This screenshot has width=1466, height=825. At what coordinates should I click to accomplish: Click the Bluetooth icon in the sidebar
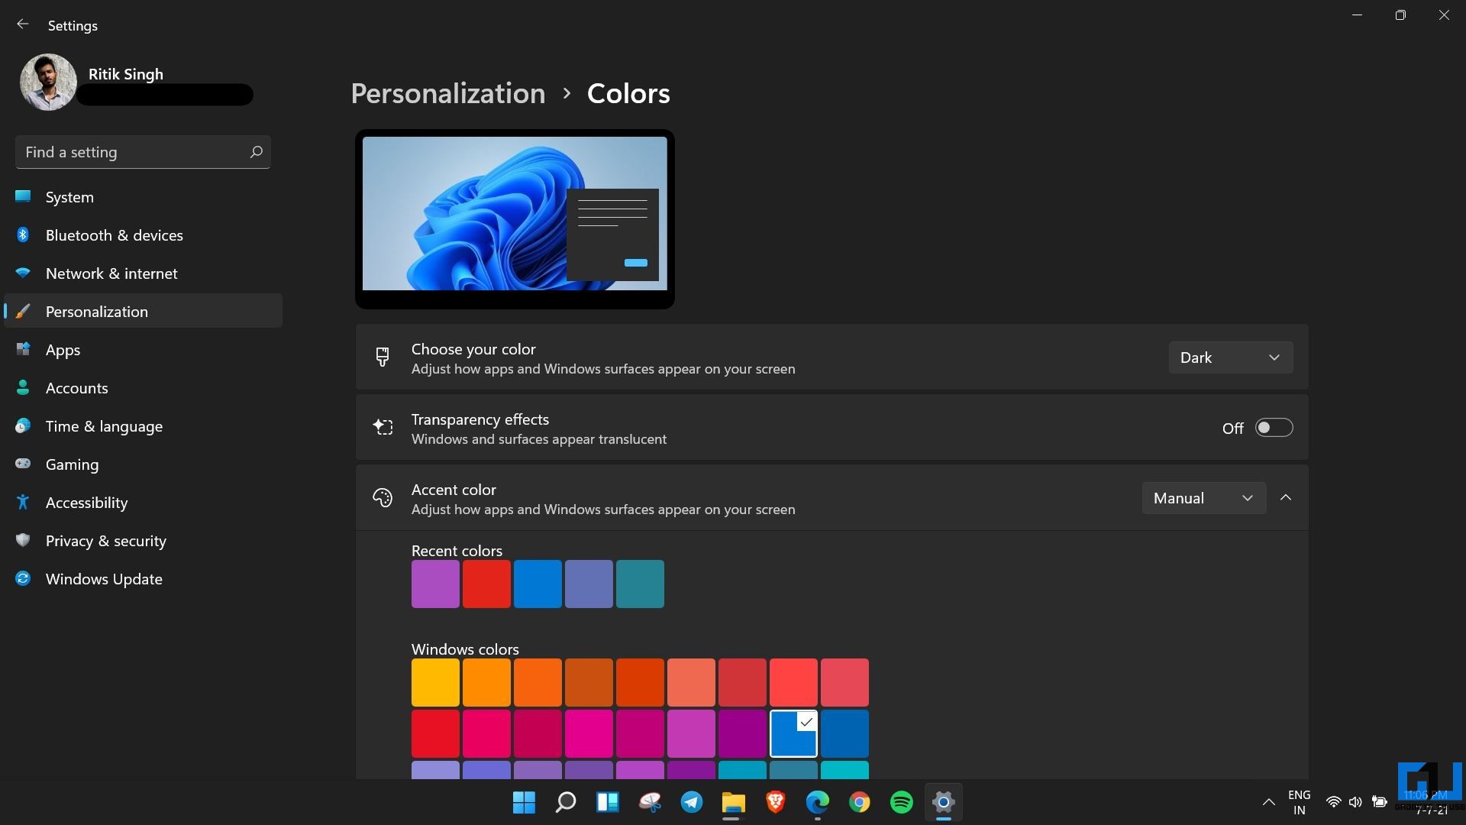pyautogui.click(x=22, y=235)
